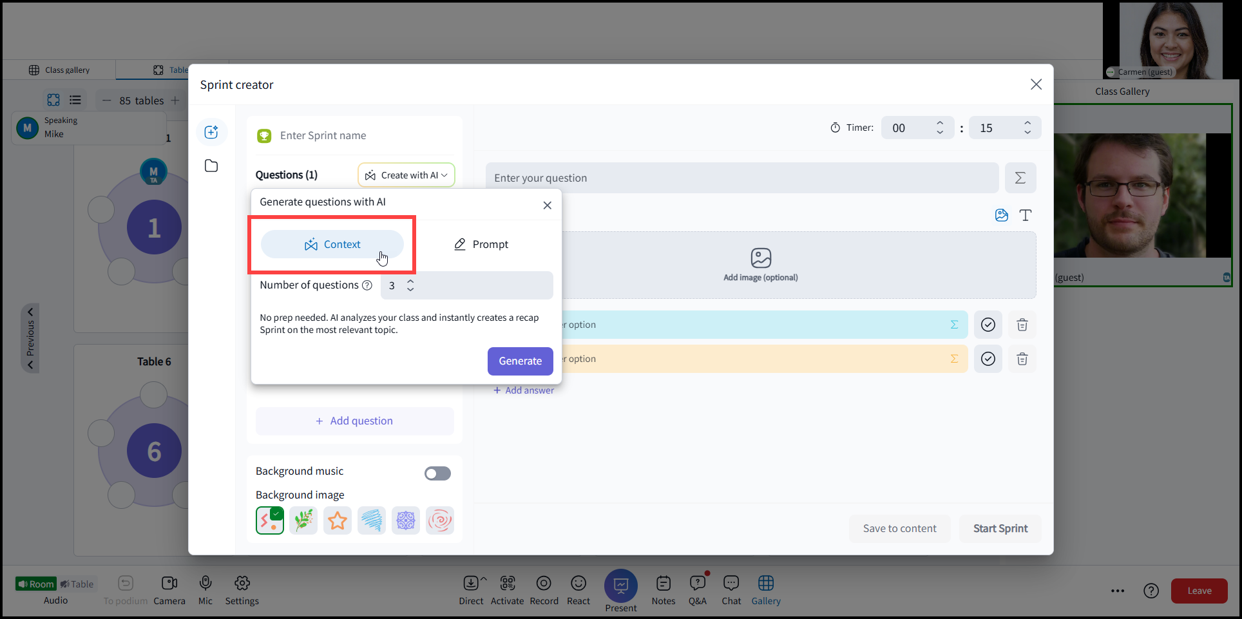Delete the first answer option via trash icon
Viewport: 1242px width, 619px height.
1022,325
